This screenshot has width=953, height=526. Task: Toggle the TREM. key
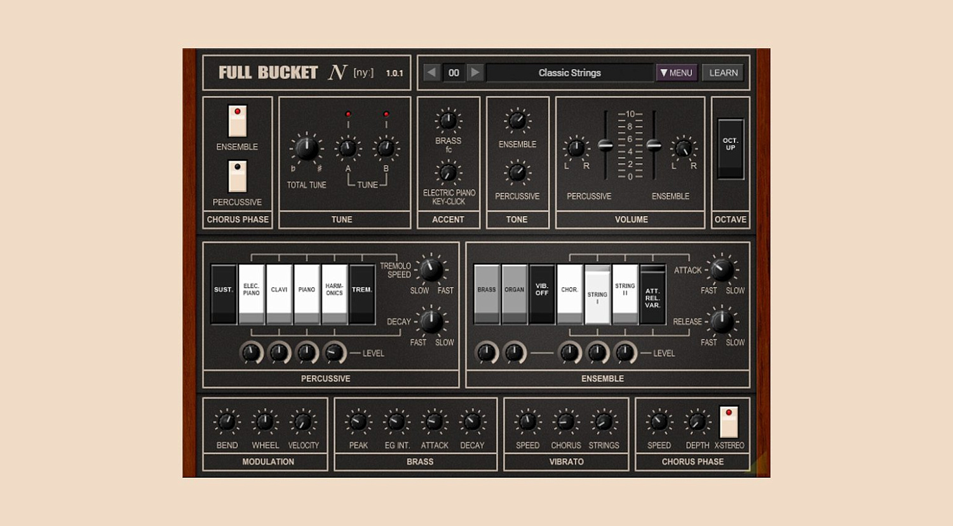362,294
